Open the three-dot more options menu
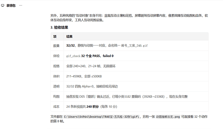 point(21,5)
